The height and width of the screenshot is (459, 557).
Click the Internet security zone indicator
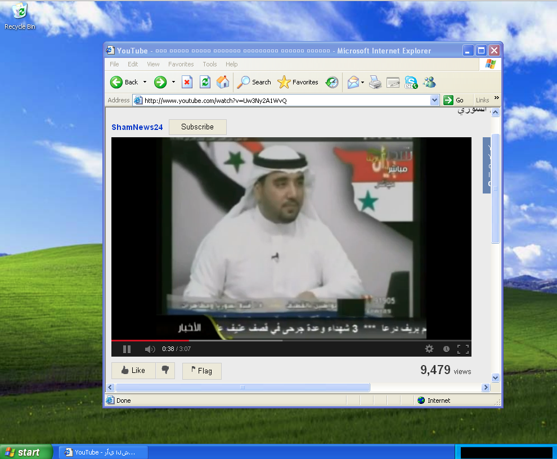434,400
